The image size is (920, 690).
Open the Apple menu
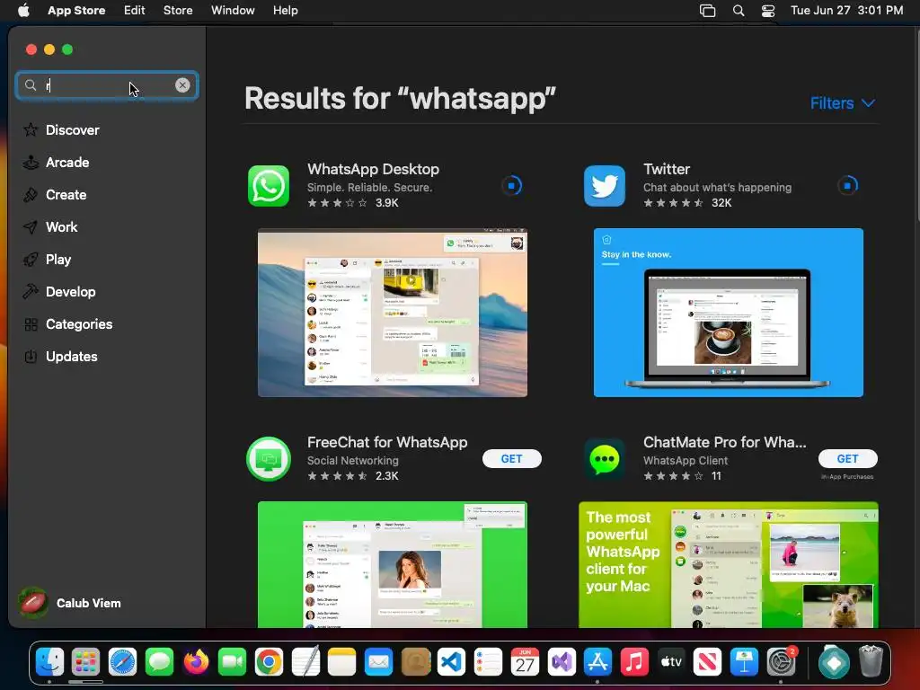(23, 11)
